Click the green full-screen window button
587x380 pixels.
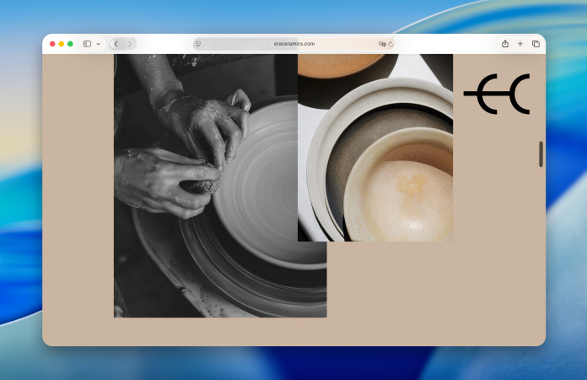click(70, 44)
